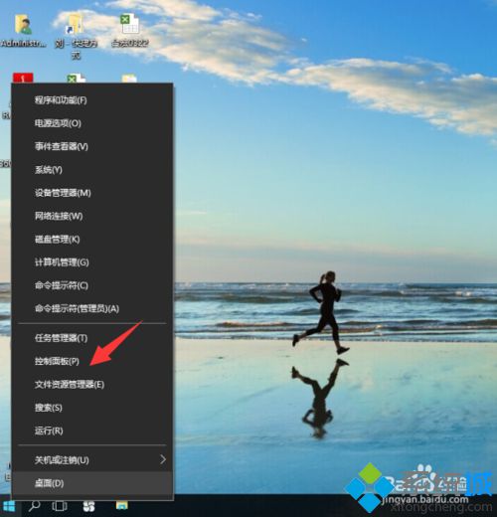
Task: Open 程序和功能(F) from the menu
Action: pyautogui.click(x=92, y=100)
